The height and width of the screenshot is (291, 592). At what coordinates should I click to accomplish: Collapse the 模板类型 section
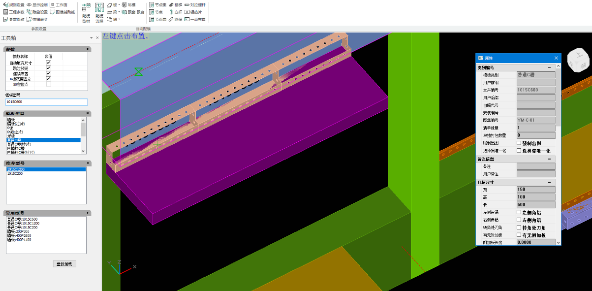[x=88, y=113]
